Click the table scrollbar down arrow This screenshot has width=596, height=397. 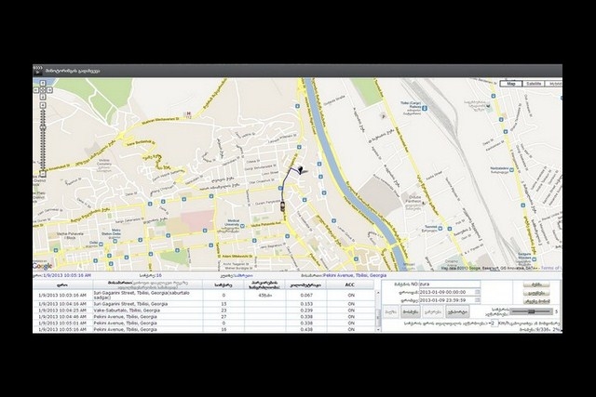[x=378, y=330]
